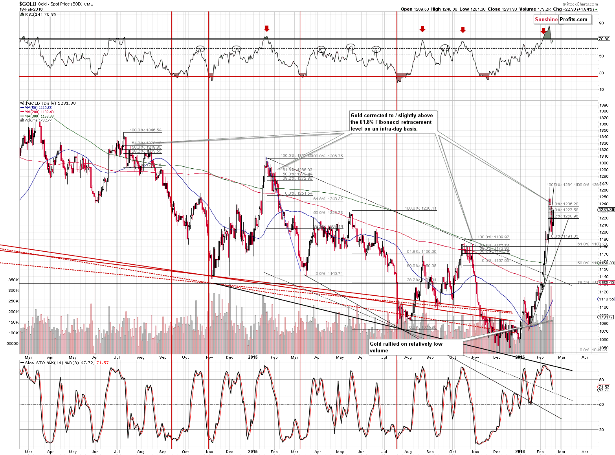Click the 70.89 RSI value tag on the right axis
The width and height of the screenshot is (615, 455).
604,39
